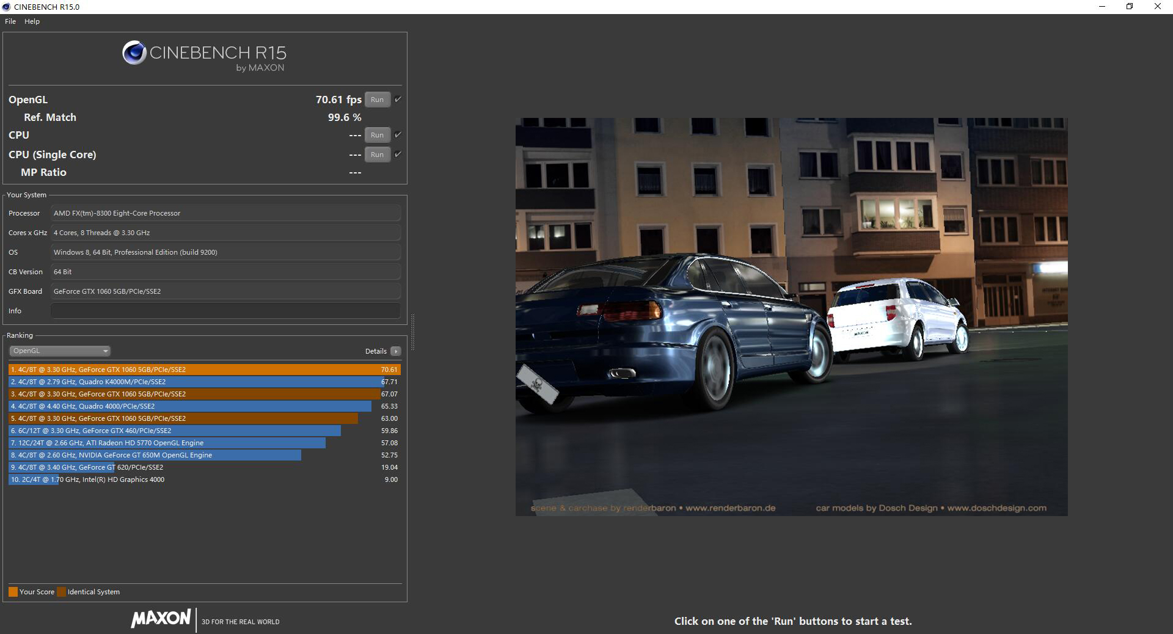The width and height of the screenshot is (1173, 634).
Task: Click the Identical System legend swatch
Action: [x=61, y=592]
